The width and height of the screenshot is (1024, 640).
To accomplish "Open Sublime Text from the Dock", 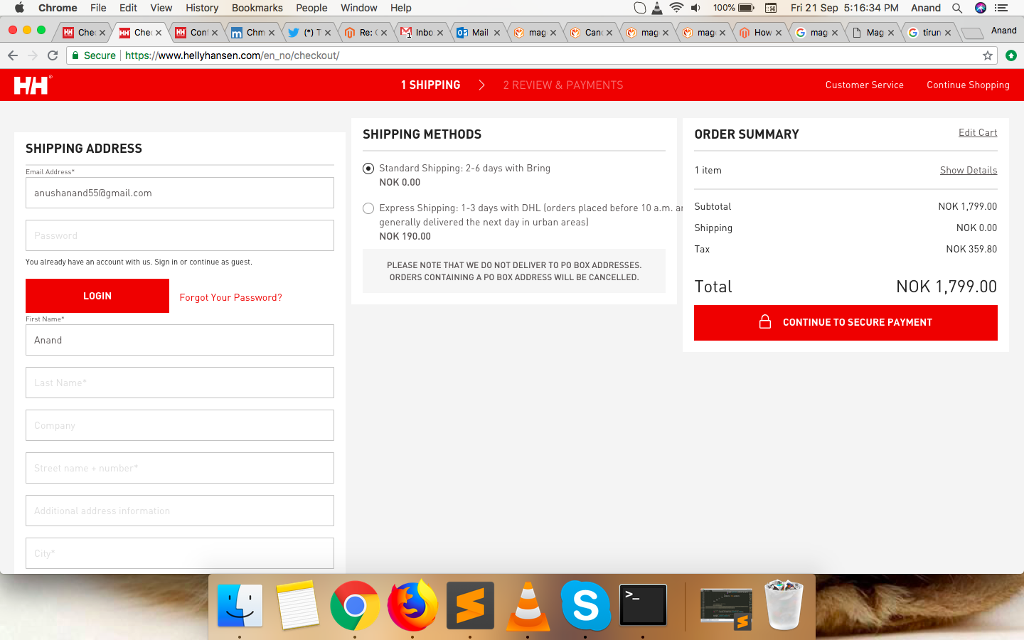I will [470, 605].
